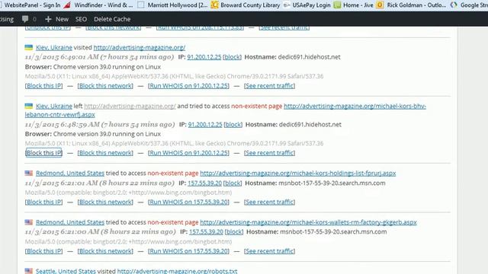Screen dimensions: 488x274
Task: See recent traffic for 6:49:01 entry
Action: pyautogui.click(x=269, y=86)
